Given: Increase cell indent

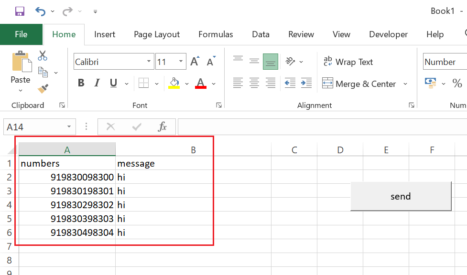Looking at the screenshot, I should [306, 83].
